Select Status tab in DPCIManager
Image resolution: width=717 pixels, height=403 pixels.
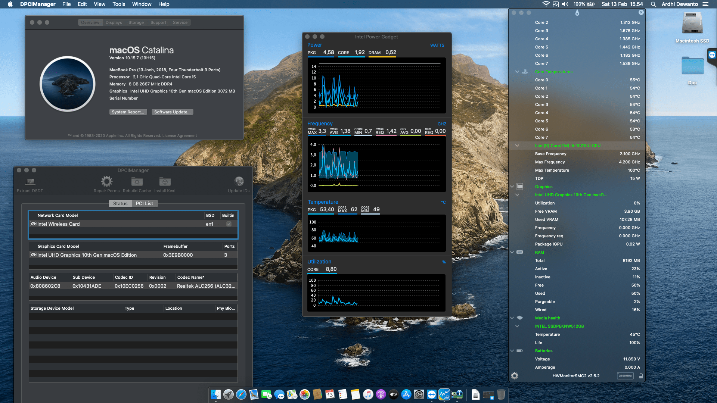pos(120,203)
